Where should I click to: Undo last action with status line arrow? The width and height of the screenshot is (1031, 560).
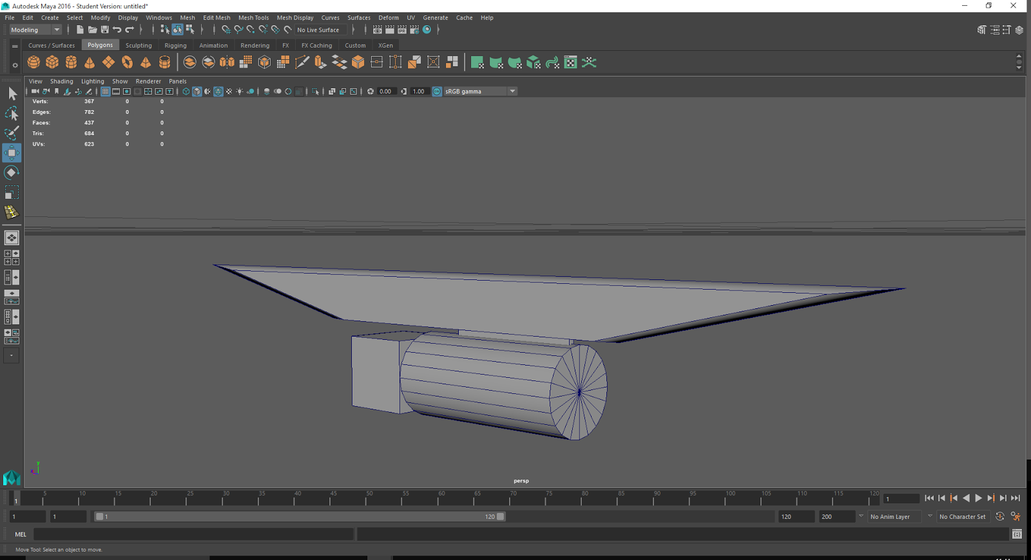pos(117,30)
